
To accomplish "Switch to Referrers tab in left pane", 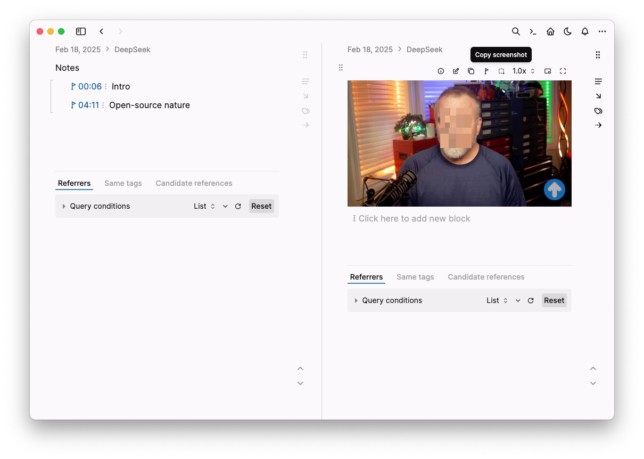I will click(75, 183).
